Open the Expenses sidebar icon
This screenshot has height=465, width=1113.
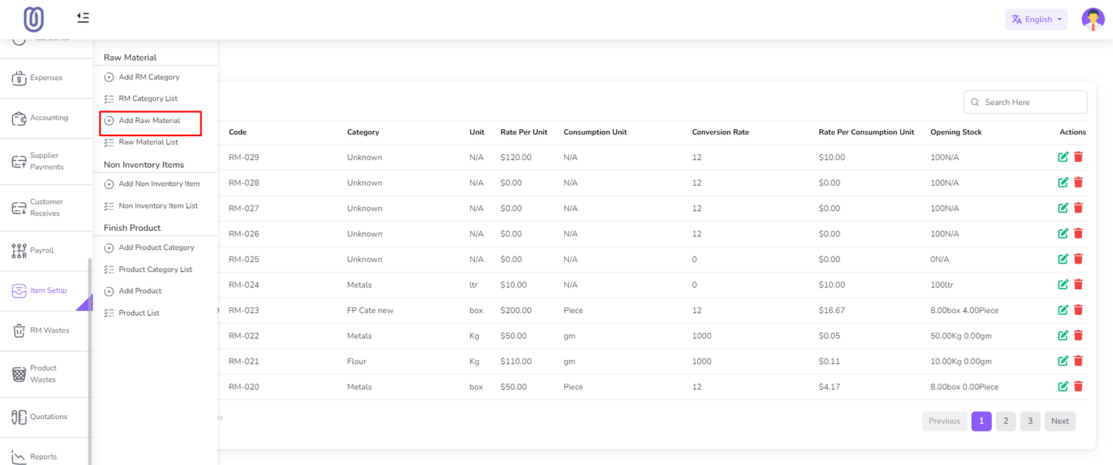[x=19, y=78]
